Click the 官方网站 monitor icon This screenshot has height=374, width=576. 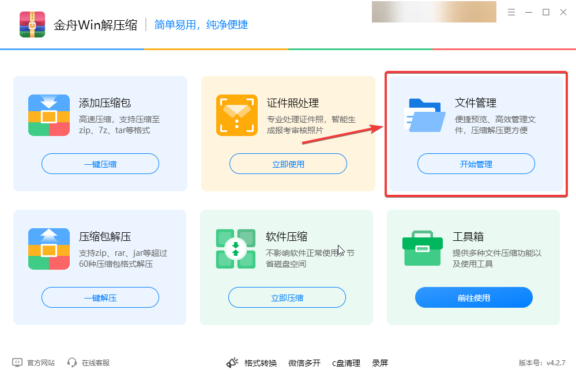coord(17,362)
